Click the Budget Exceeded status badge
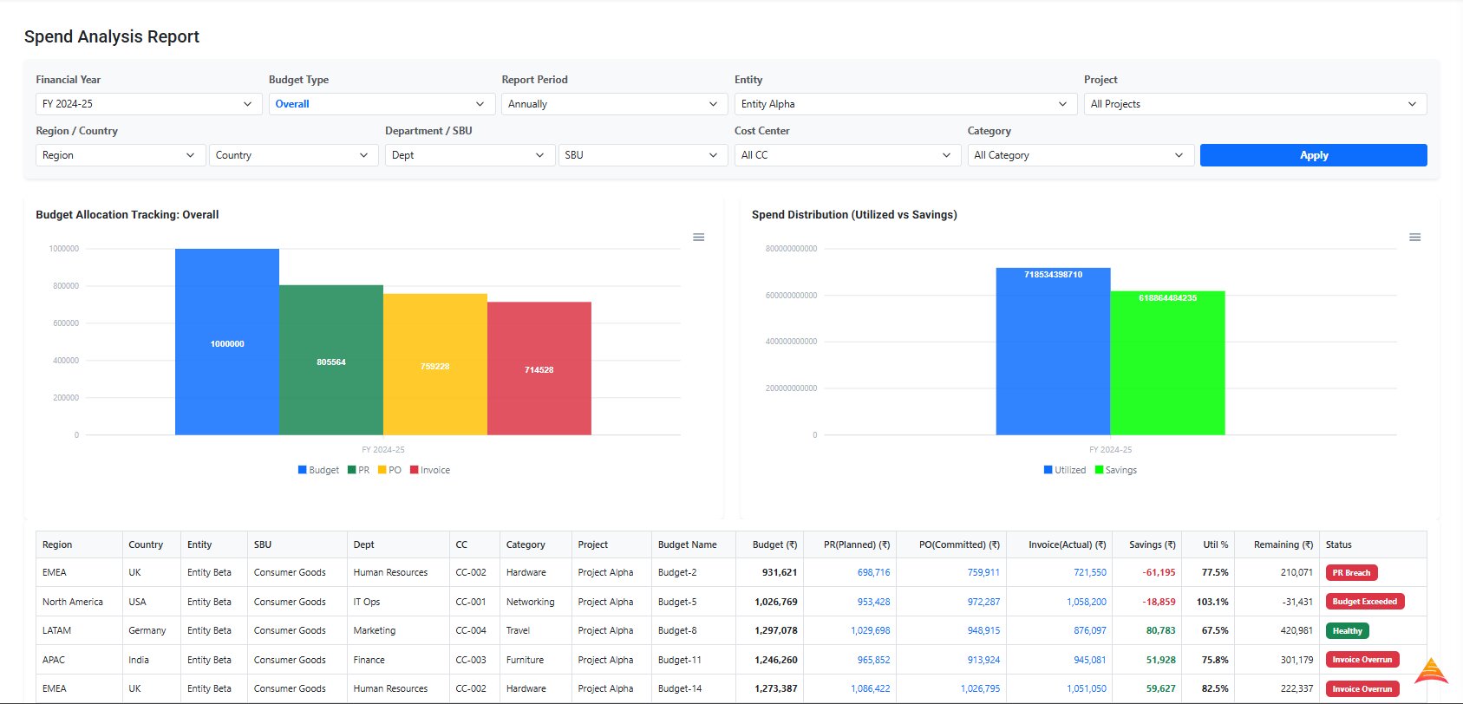1463x704 pixels. click(x=1364, y=602)
